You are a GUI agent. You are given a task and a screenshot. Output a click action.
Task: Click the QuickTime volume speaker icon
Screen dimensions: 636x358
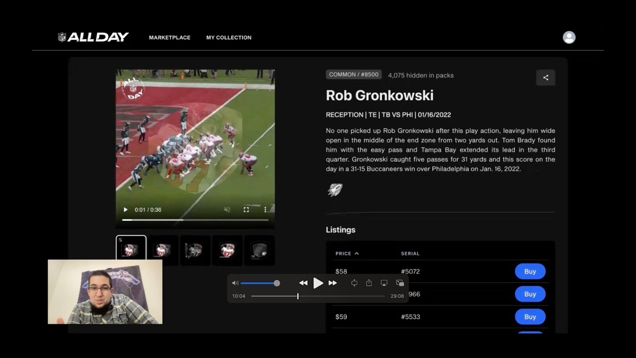(235, 283)
